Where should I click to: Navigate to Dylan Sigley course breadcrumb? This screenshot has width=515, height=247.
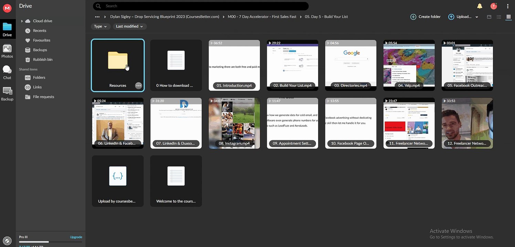165,17
